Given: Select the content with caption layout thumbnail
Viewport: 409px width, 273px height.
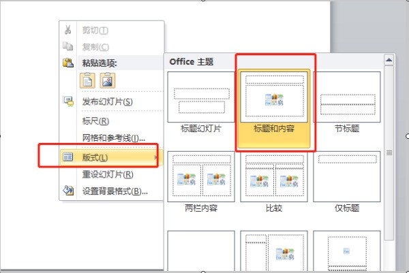Looking at the screenshot, I should pyautogui.click(x=274, y=251).
